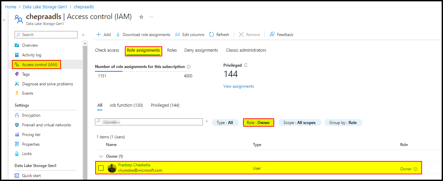This screenshot has width=443, height=181.
Task: Click info icon next to Owner role
Action: click(x=415, y=169)
